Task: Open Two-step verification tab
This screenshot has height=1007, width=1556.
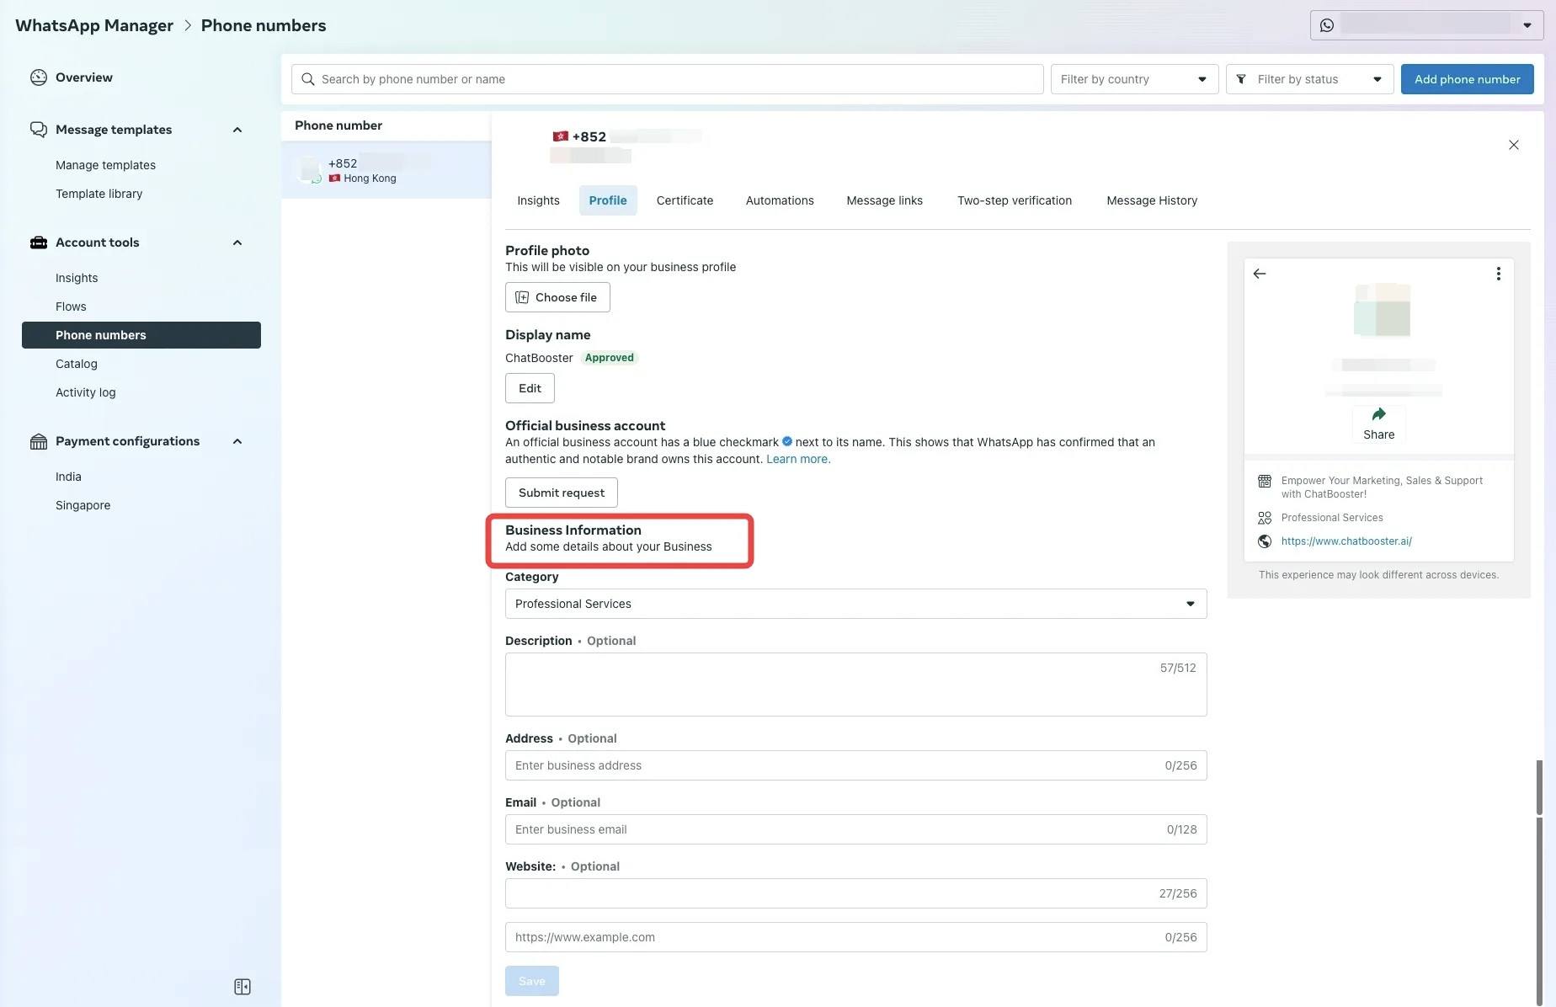Action: 1014,200
